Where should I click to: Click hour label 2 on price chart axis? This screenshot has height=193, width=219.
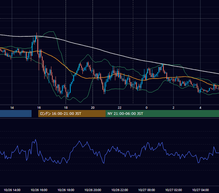tap(174, 108)
